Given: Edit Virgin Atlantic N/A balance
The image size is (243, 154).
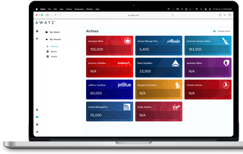Looking at the screenshot, I should [x=159, y=115].
